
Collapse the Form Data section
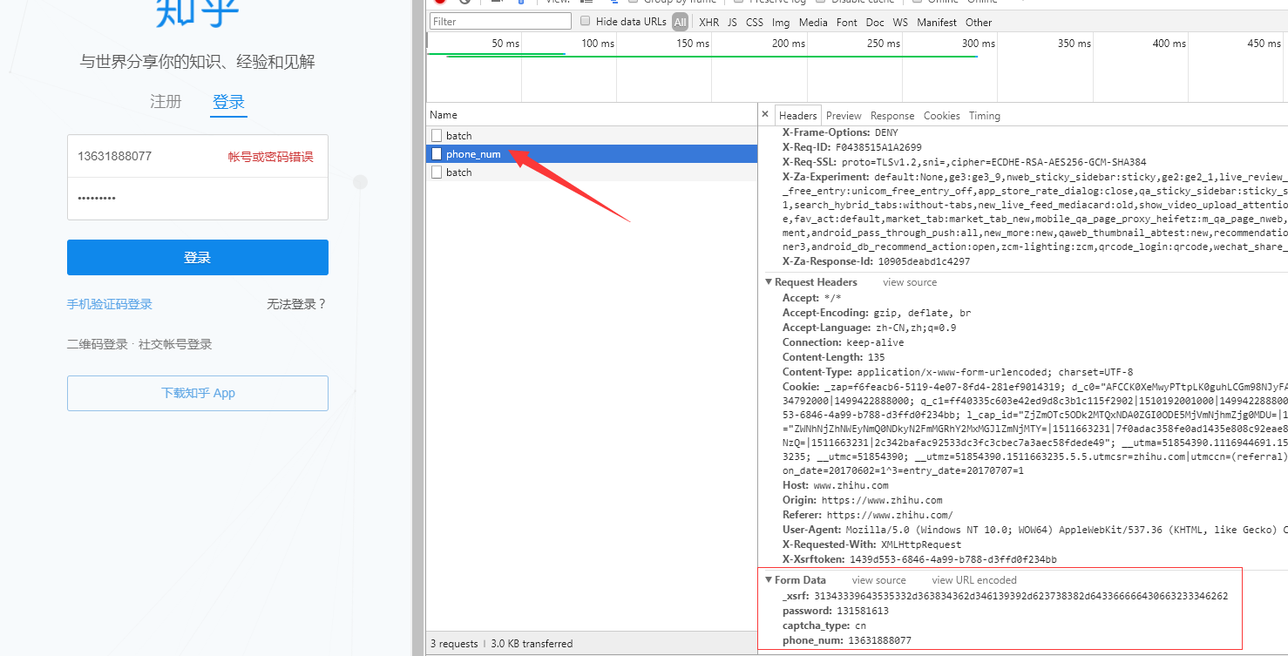[769, 580]
